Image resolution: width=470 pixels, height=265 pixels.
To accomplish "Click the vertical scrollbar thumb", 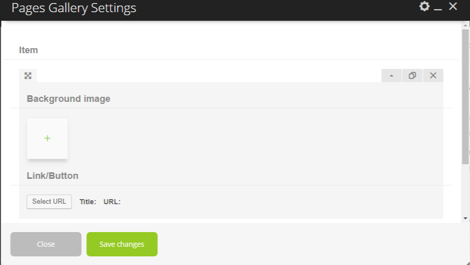I will click(465, 97).
